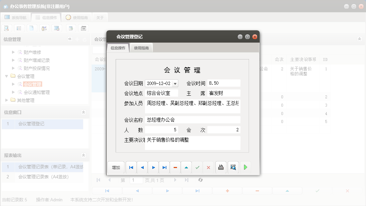Jump to the last record with the arrow icon
The width and height of the screenshot is (366, 206).
(x=164, y=167)
